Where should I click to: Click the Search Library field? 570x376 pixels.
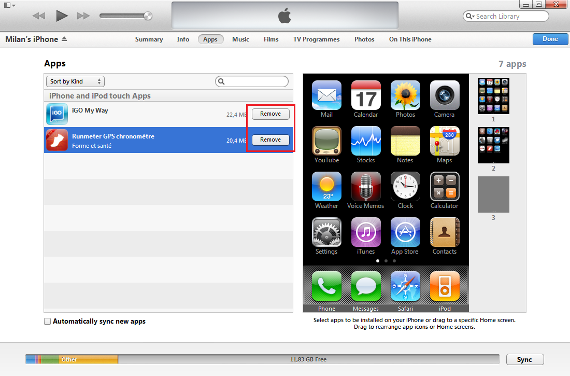pyautogui.click(x=506, y=16)
